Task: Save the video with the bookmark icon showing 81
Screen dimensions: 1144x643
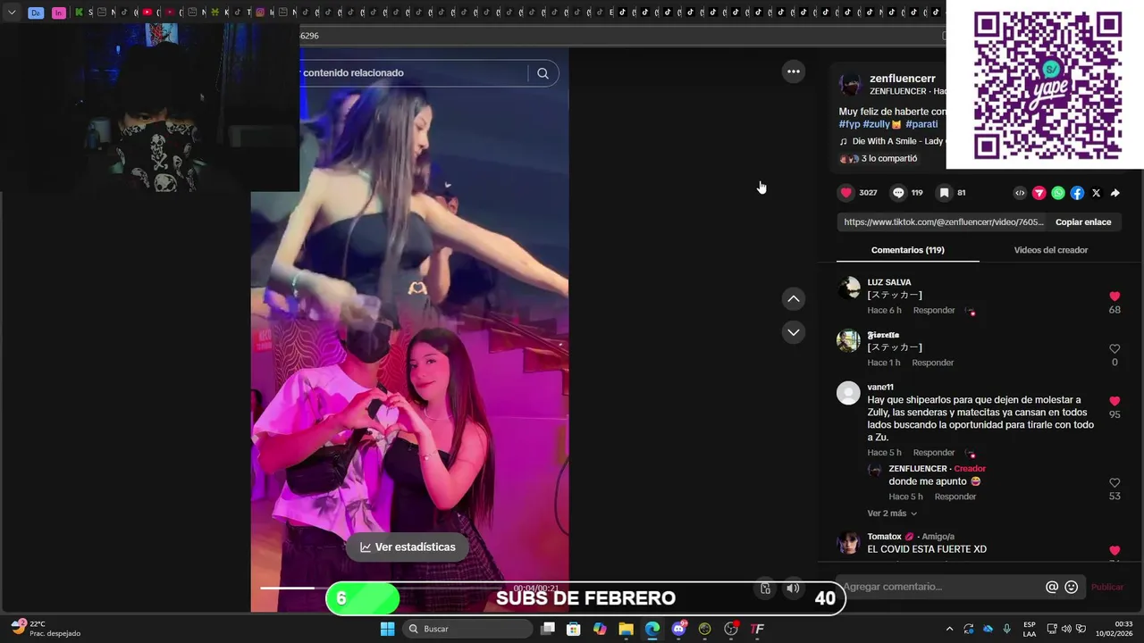Action: [x=944, y=193]
